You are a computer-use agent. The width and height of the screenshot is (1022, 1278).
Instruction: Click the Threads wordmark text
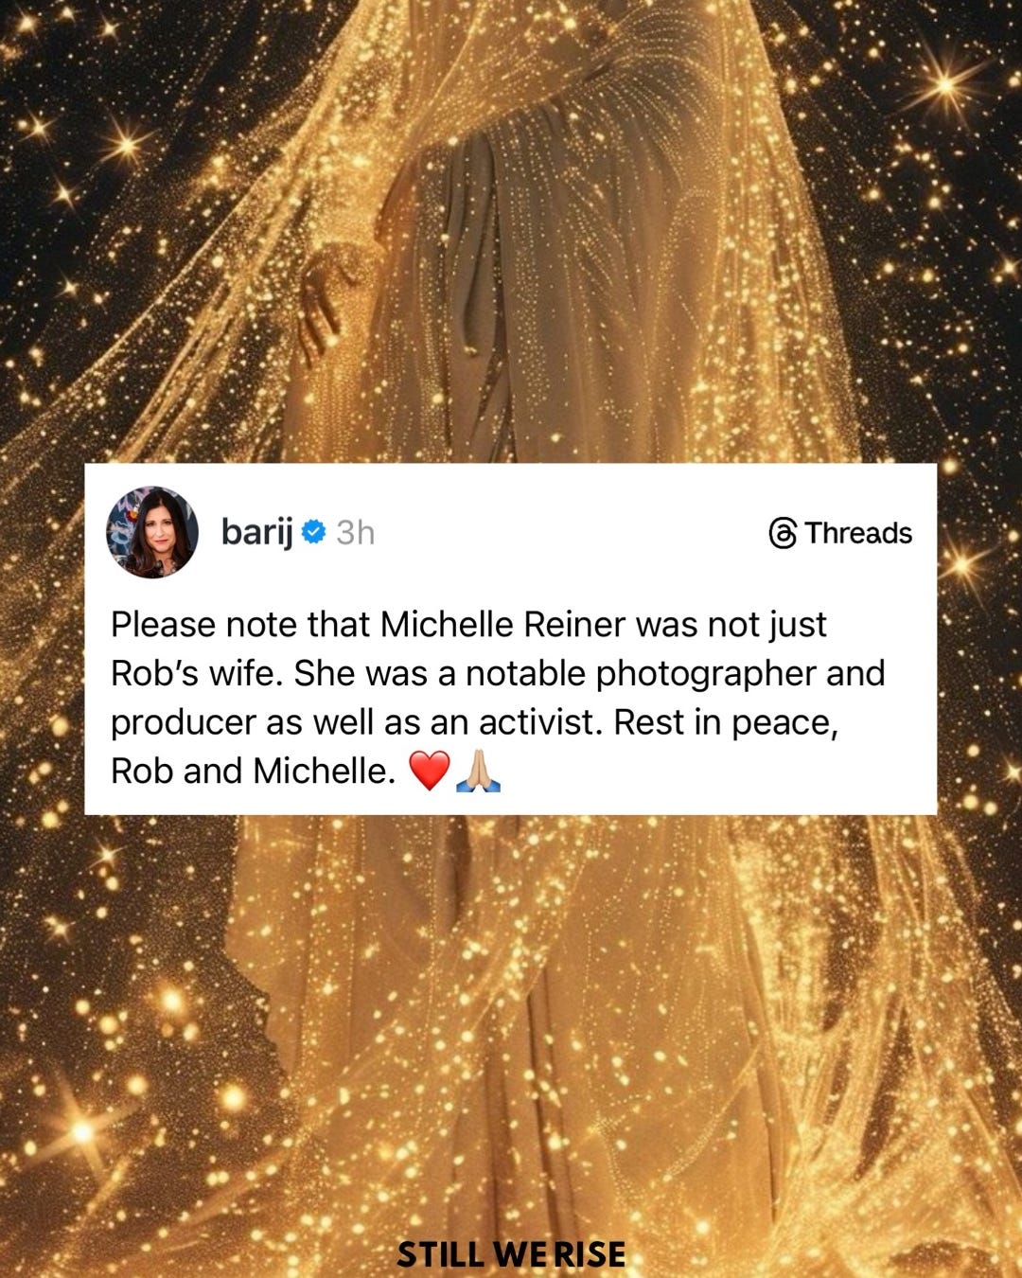pyautogui.click(x=858, y=533)
